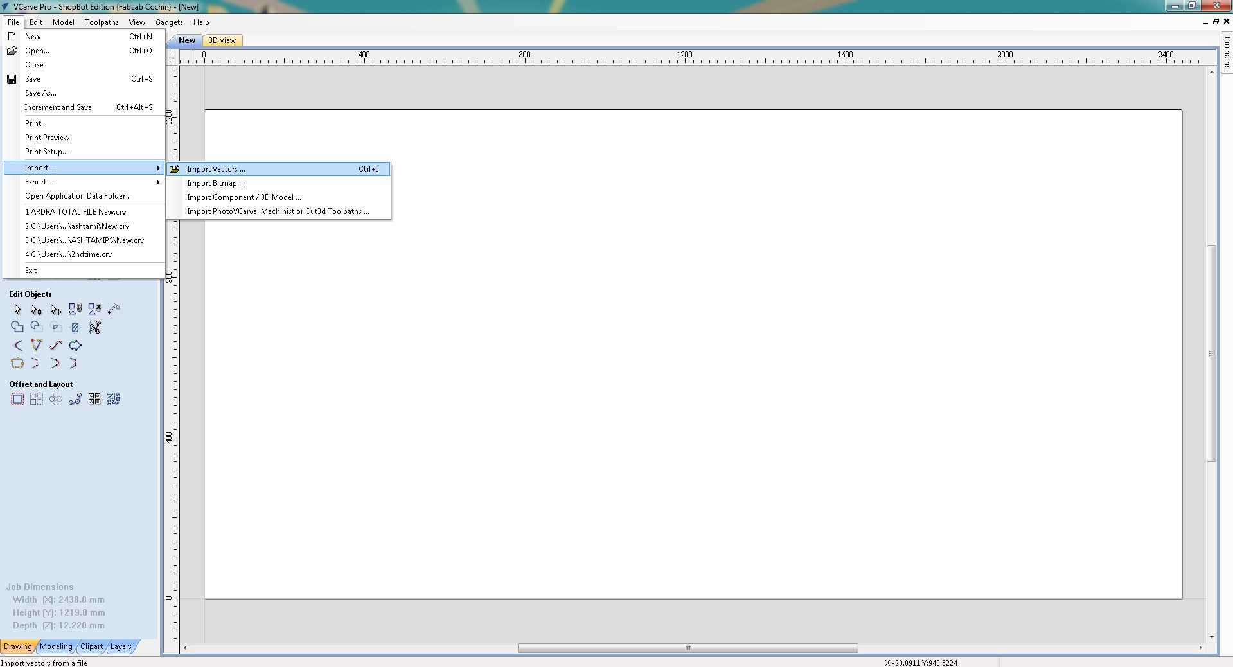
Task: Select the nesting tool in Offset and Layout
Action: pos(94,399)
